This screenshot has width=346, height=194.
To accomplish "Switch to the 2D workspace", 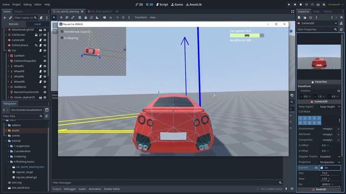I will (x=139, y=4).
